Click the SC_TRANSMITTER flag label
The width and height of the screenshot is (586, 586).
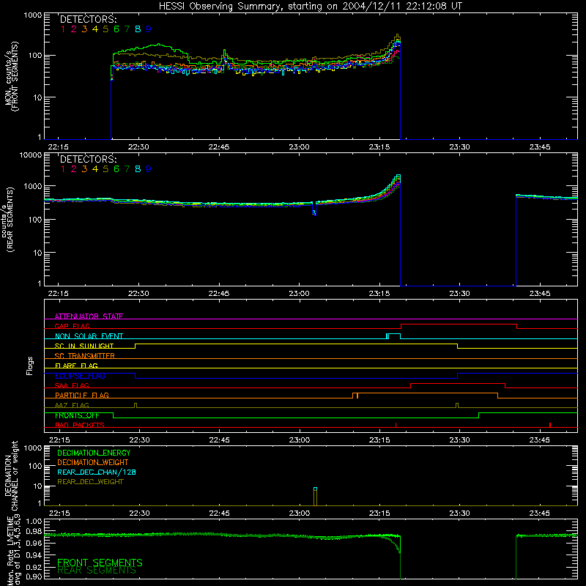pos(85,356)
